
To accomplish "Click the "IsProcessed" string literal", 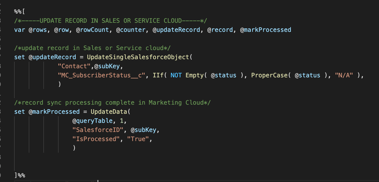I will [x=96, y=139].
